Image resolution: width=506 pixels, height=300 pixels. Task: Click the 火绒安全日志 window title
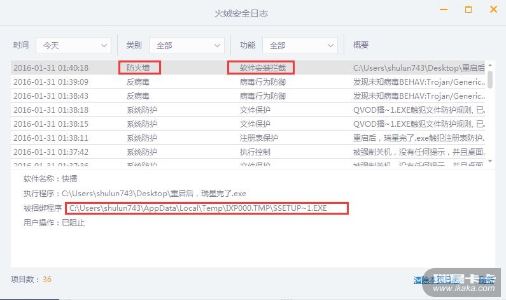tap(241, 13)
